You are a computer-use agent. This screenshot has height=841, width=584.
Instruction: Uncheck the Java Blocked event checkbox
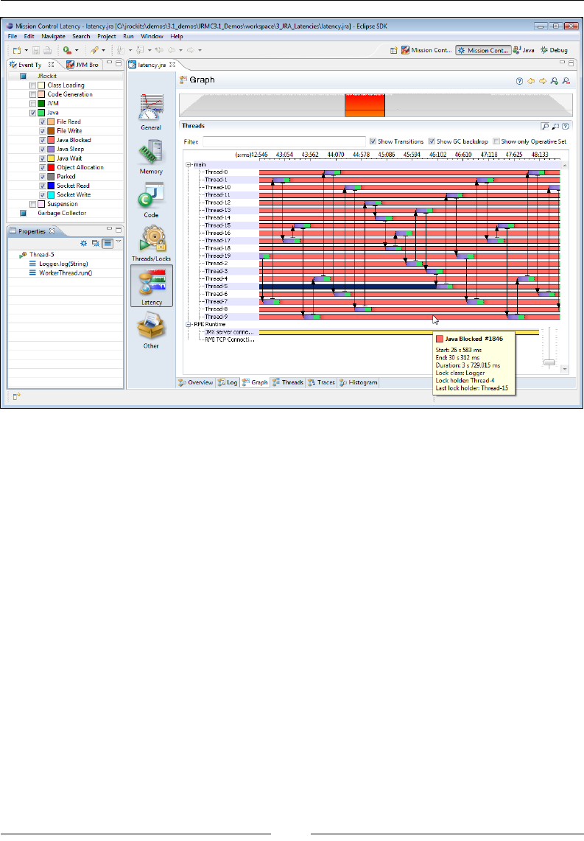click(x=43, y=140)
